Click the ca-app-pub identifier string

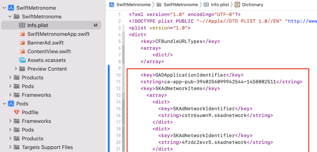click(x=220, y=82)
